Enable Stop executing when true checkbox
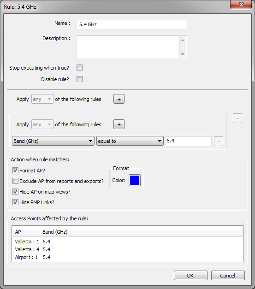Screen dimensions: 255x289 [x=79, y=68]
